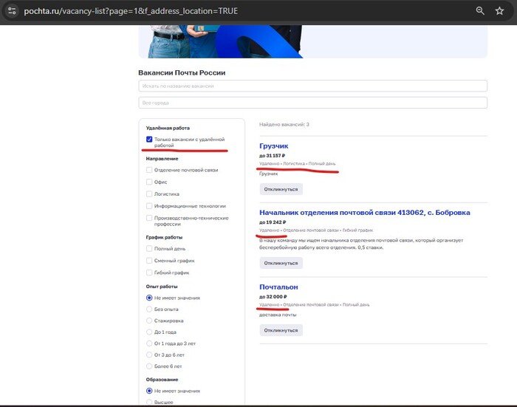Select the От 3 до 6 лет option
517x407 pixels.
point(149,355)
